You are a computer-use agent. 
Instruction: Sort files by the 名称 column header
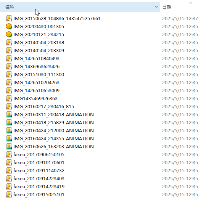77,7
